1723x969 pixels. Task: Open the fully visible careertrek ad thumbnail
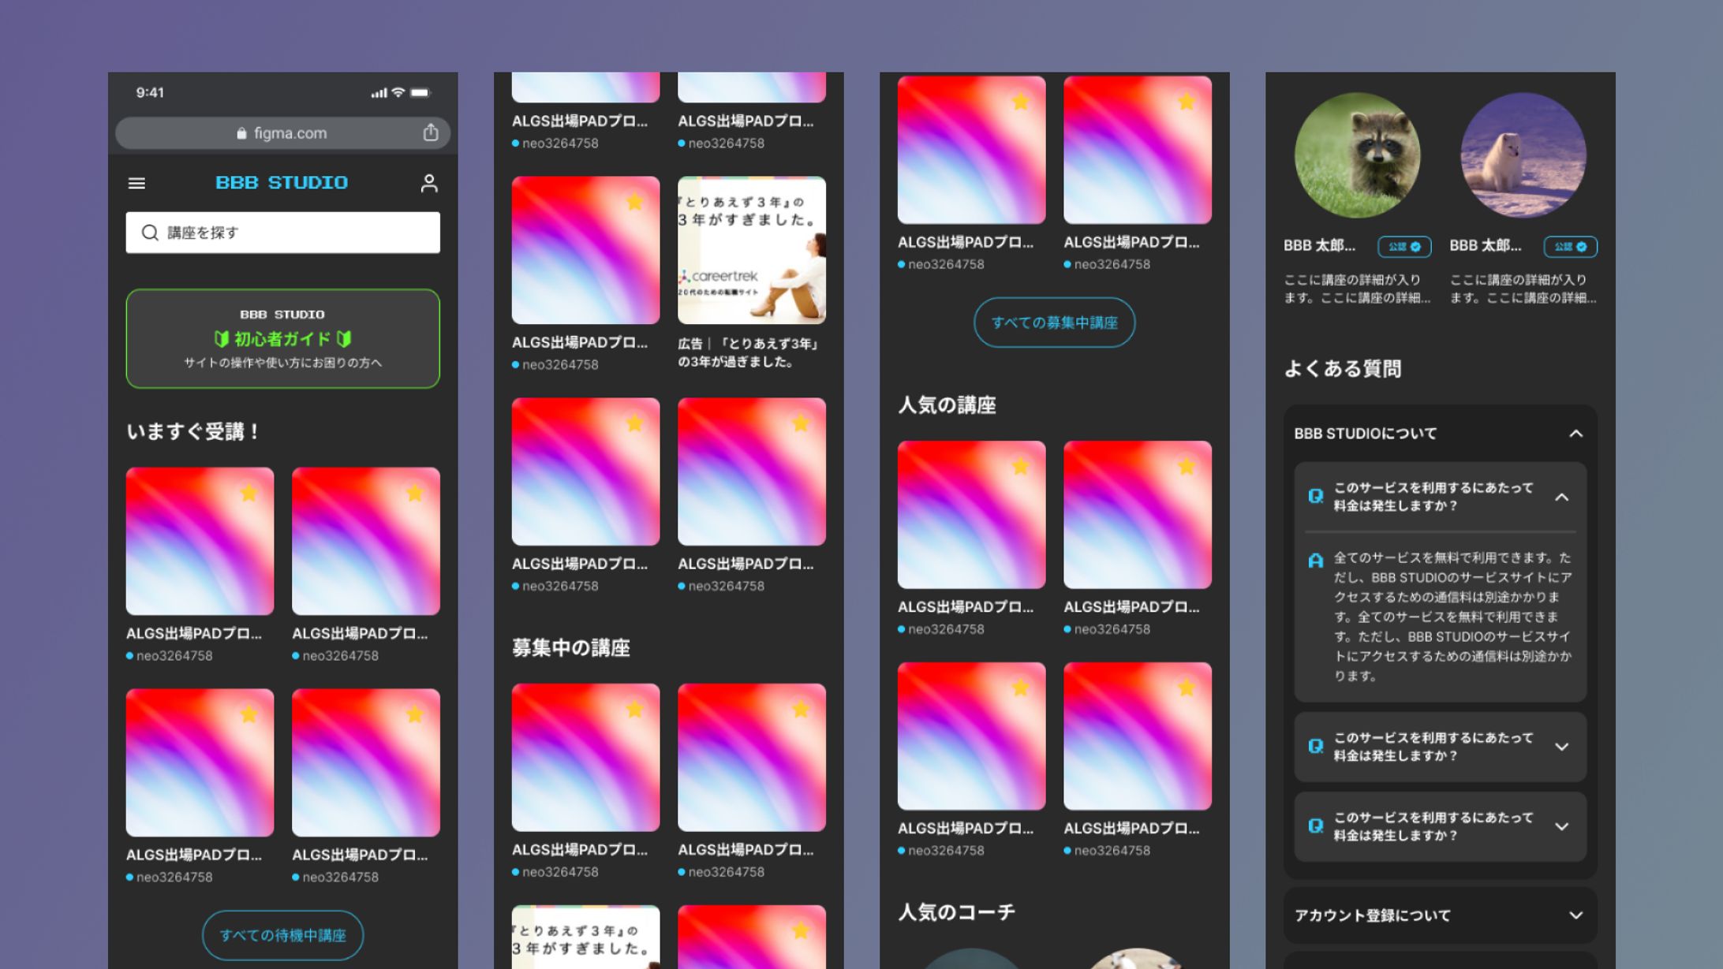(752, 250)
